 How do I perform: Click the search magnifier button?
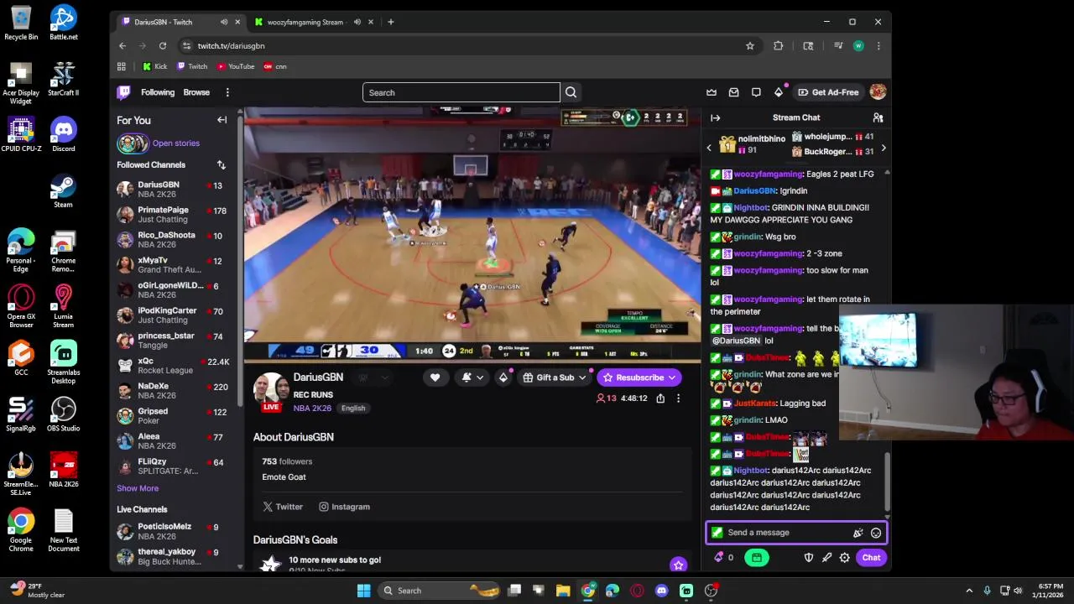(x=571, y=92)
